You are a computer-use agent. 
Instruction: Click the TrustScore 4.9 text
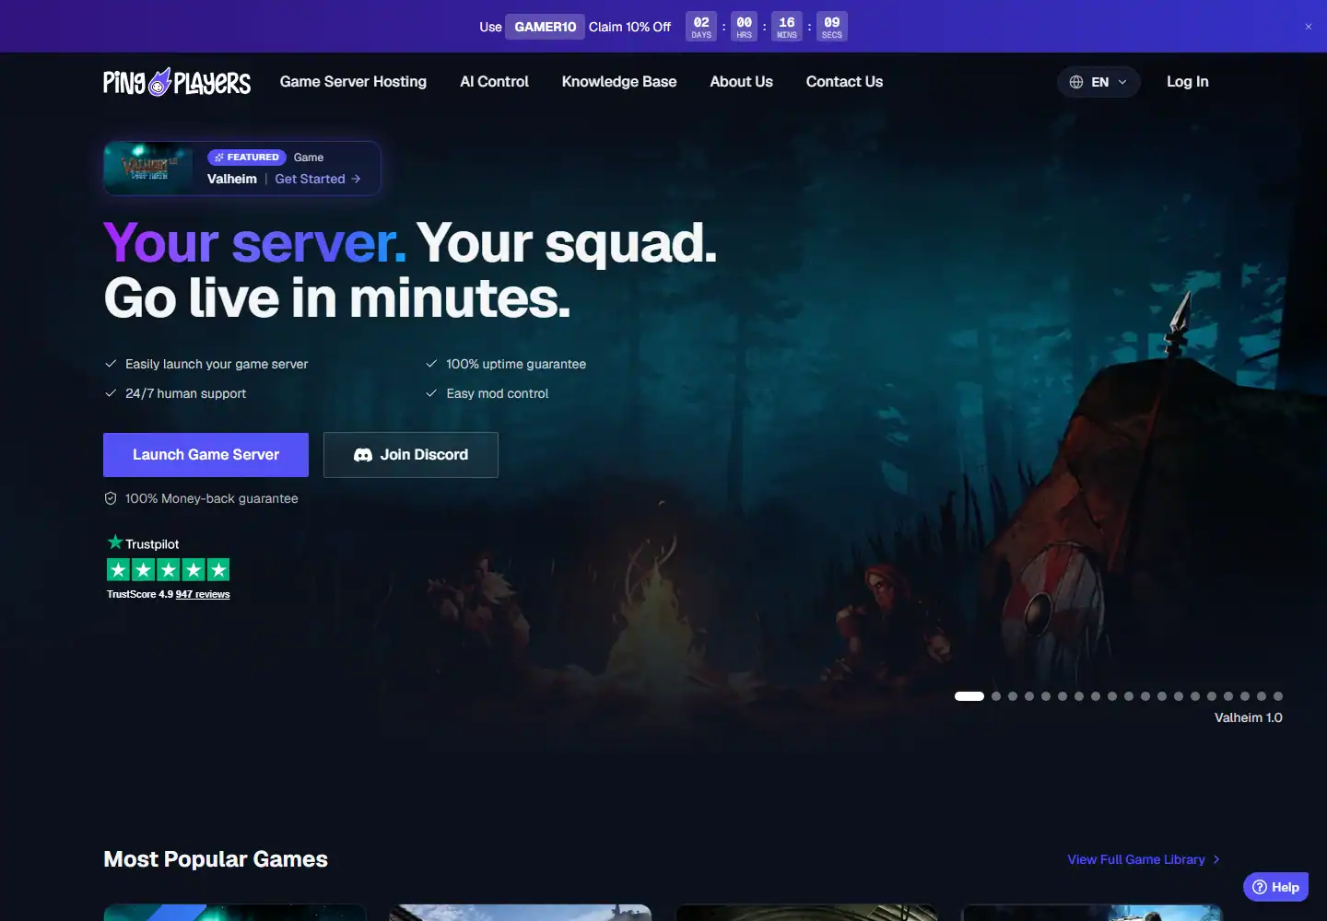[140, 594]
